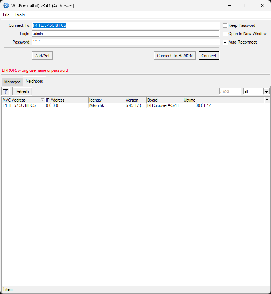
Task: Refresh the neighbors list
Action: (x=22, y=91)
